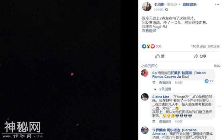Expand 2条回复 replies under first comment
The image size is (221, 140).
coord(165,89)
